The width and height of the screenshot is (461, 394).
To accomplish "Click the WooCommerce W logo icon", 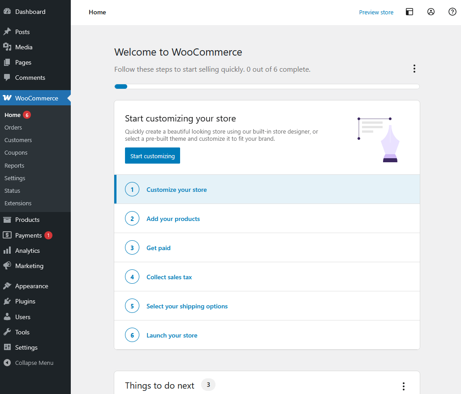I will [7, 98].
